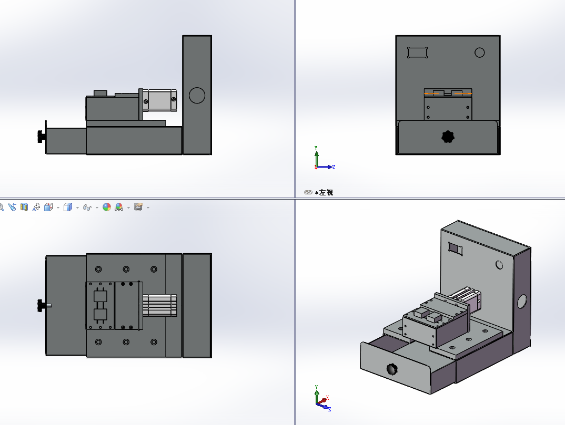Click the Display Style cube icon
The image size is (565, 425).
pyautogui.click(x=68, y=208)
